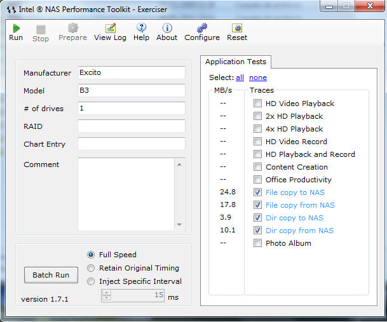
Task: Enable the HD Video Record trace
Action: [257, 142]
